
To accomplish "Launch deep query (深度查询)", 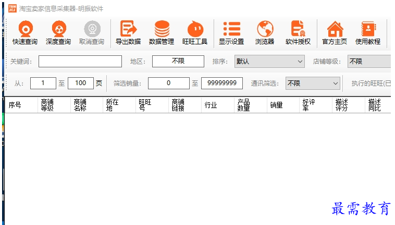I will pyautogui.click(x=58, y=33).
